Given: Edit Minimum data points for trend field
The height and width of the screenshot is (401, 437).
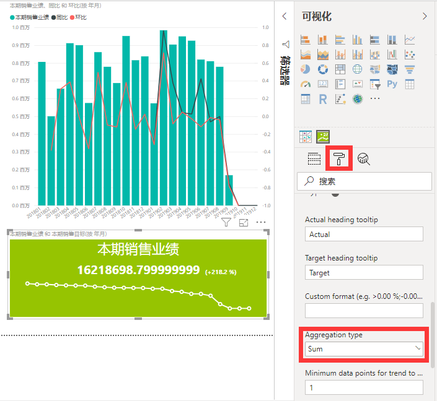Looking at the screenshot, I should coord(364,387).
